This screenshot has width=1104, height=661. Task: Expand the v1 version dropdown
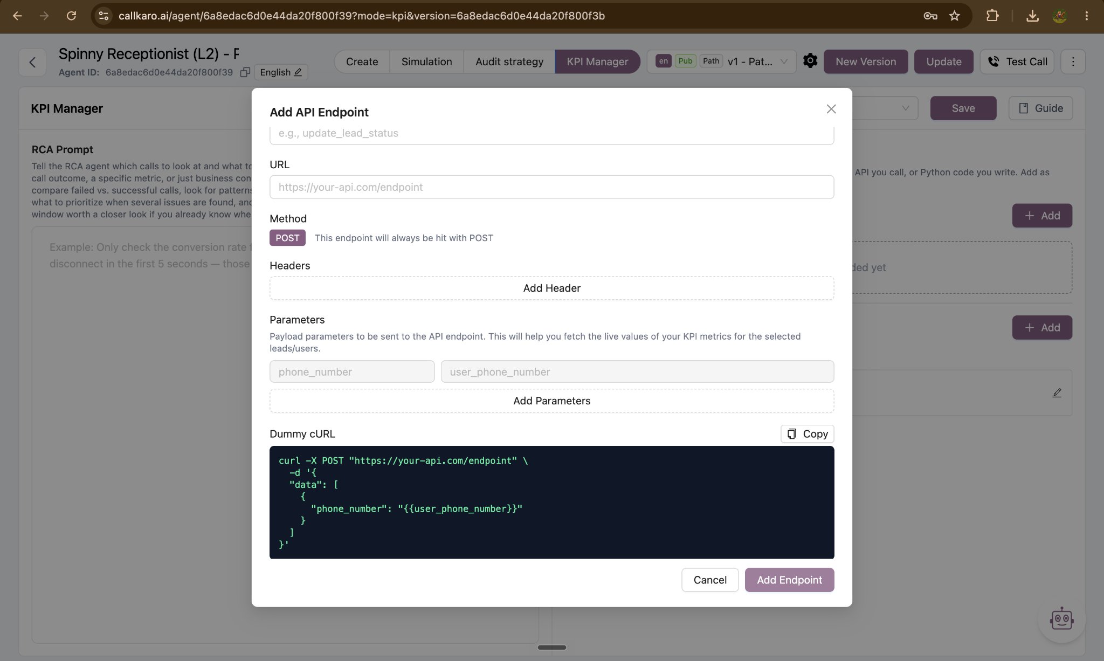click(x=721, y=61)
